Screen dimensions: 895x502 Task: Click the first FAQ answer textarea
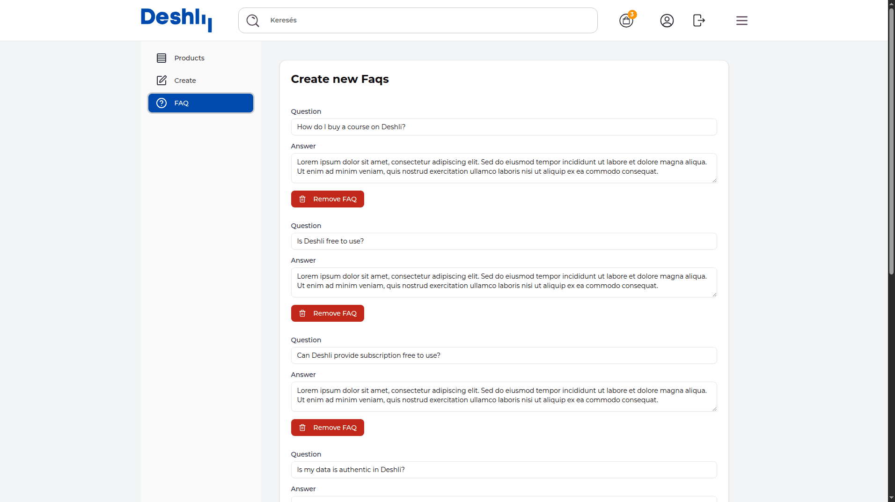point(504,168)
